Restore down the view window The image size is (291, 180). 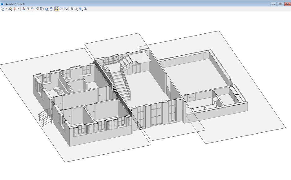(280, 4)
